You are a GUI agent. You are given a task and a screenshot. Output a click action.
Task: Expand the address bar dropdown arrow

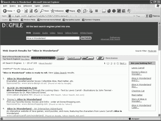point(147,16)
